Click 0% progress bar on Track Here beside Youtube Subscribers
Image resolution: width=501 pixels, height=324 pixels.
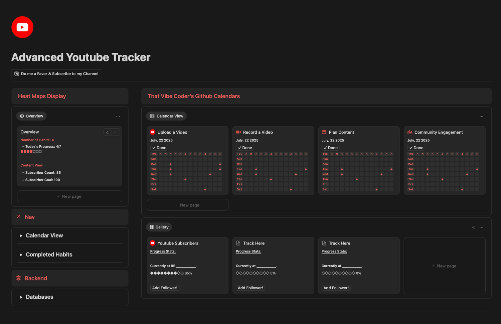pos(253,273)
